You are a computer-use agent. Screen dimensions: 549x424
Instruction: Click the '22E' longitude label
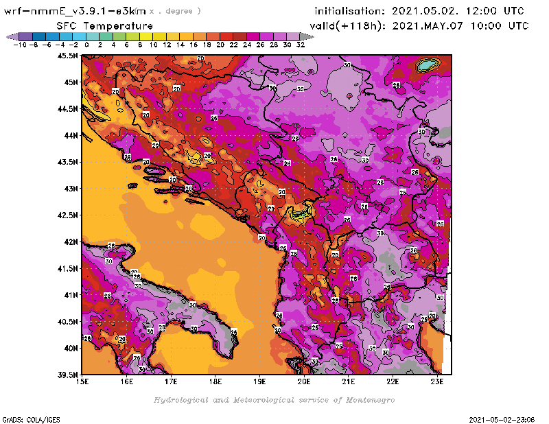point(393,381)
